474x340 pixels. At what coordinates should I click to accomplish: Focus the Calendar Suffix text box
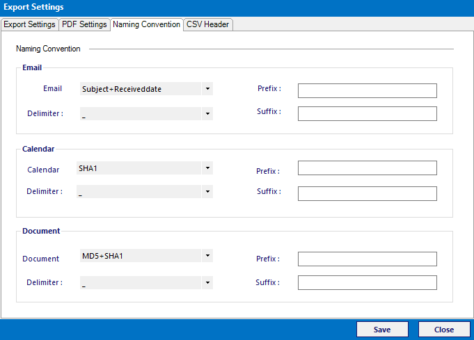368,193
